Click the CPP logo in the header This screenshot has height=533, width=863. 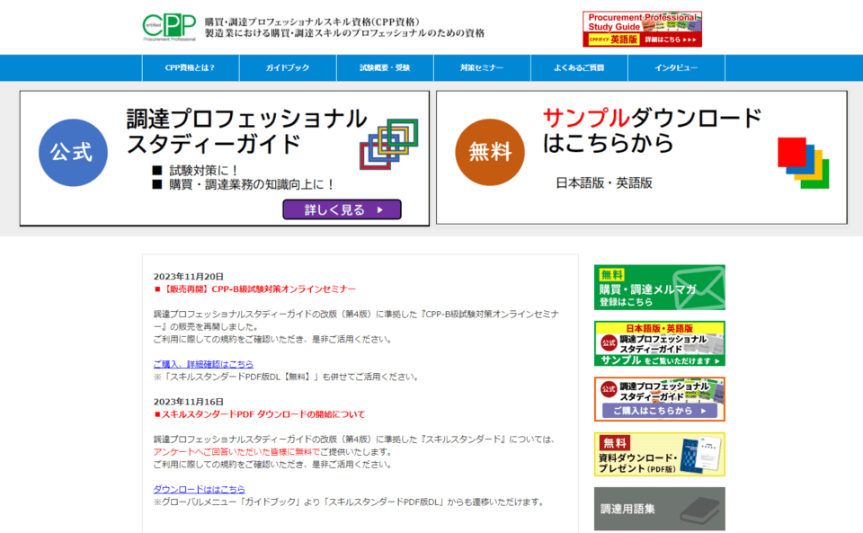[169, 27]
